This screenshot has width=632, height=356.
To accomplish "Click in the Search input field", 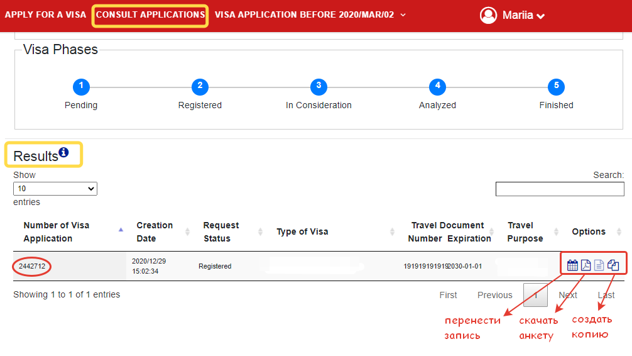I will [560, 189].
